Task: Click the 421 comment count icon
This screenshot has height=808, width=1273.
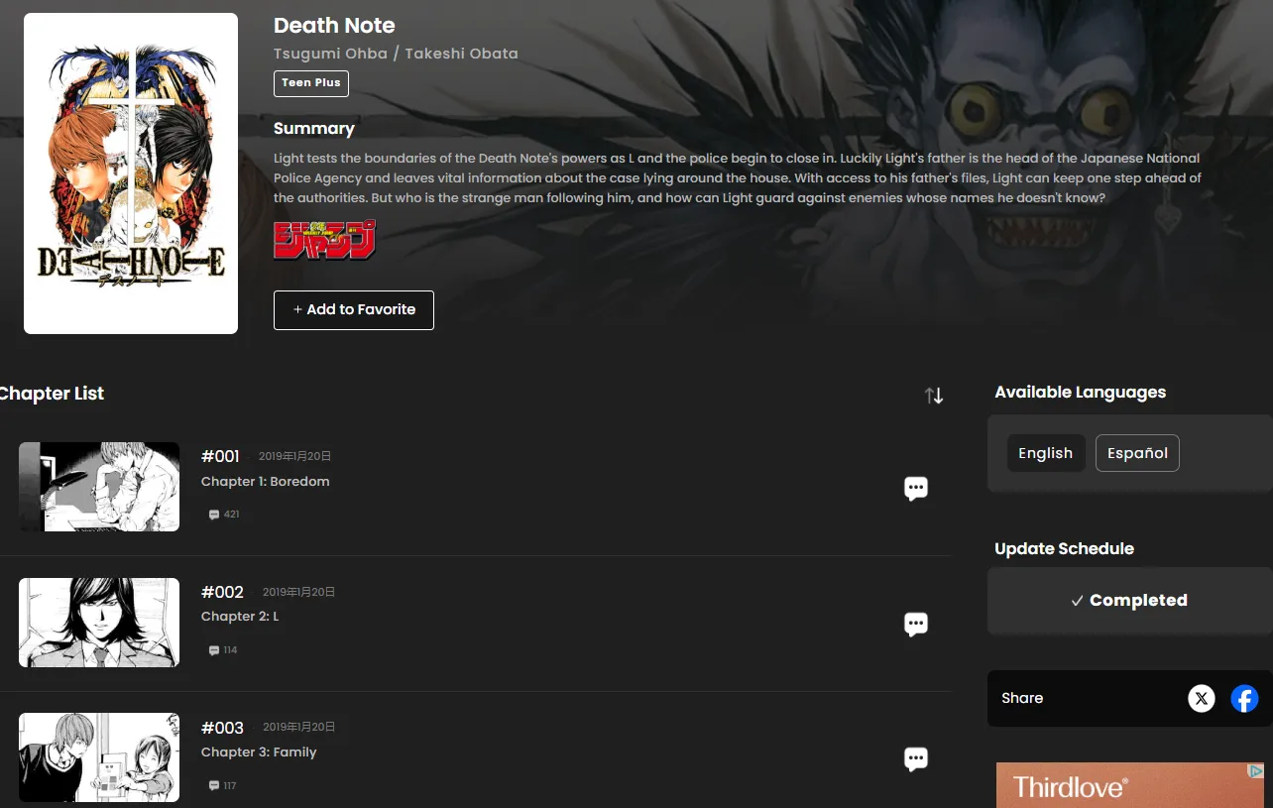Action: (x=224, y=515)
